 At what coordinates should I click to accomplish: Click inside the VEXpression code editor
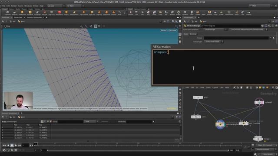tap(215, 67)
